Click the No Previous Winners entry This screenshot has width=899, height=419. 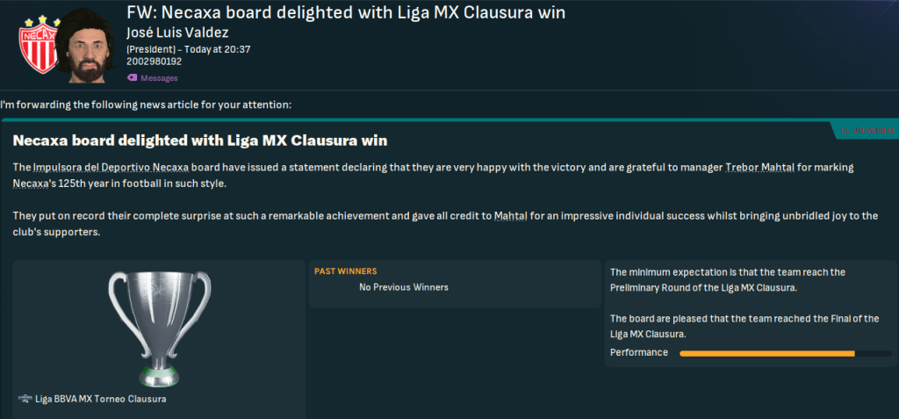[x=404, y=287]
